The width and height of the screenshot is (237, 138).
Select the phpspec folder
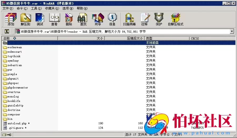click(x=13, y=83)
